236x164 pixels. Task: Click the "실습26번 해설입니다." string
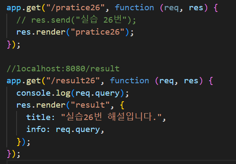click(111, 117)
